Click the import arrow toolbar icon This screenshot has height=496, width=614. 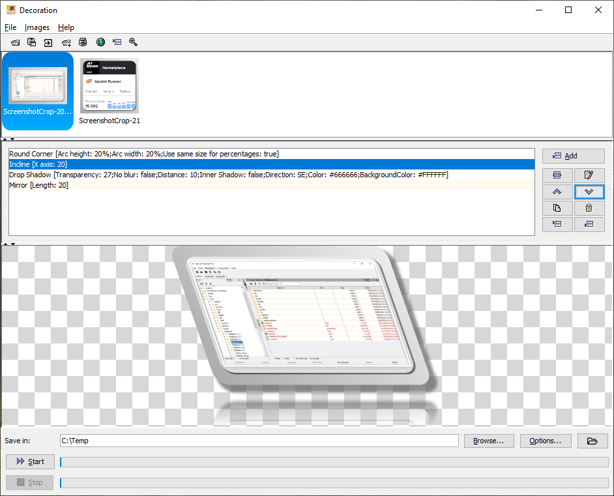pos(48,42)
